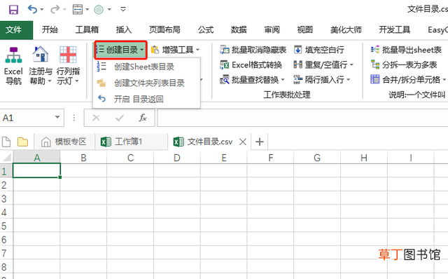Select column G header
The height and width of the screenshot is (279, 448).
317,158
